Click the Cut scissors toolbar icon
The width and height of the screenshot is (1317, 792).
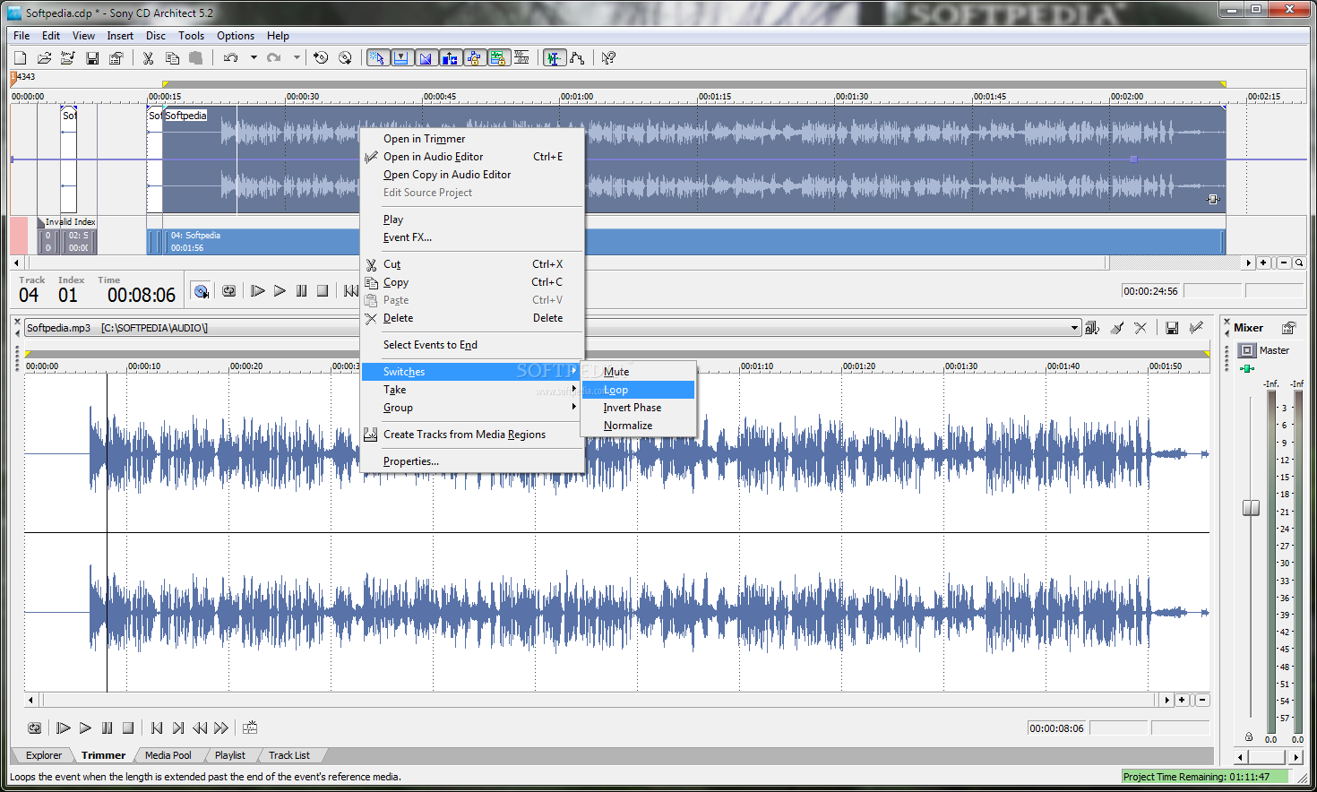[149, 58]
